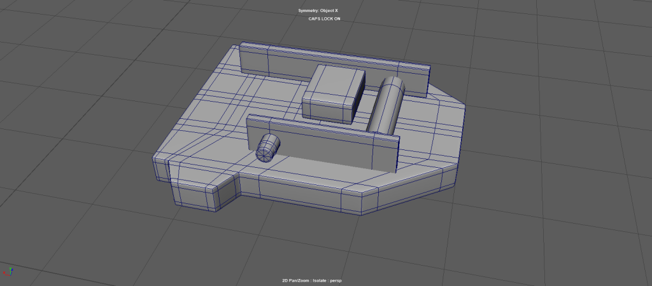Select the rounded box on the base
The height and width of the screenshot is (286, 652).
[x=333, y=94]
